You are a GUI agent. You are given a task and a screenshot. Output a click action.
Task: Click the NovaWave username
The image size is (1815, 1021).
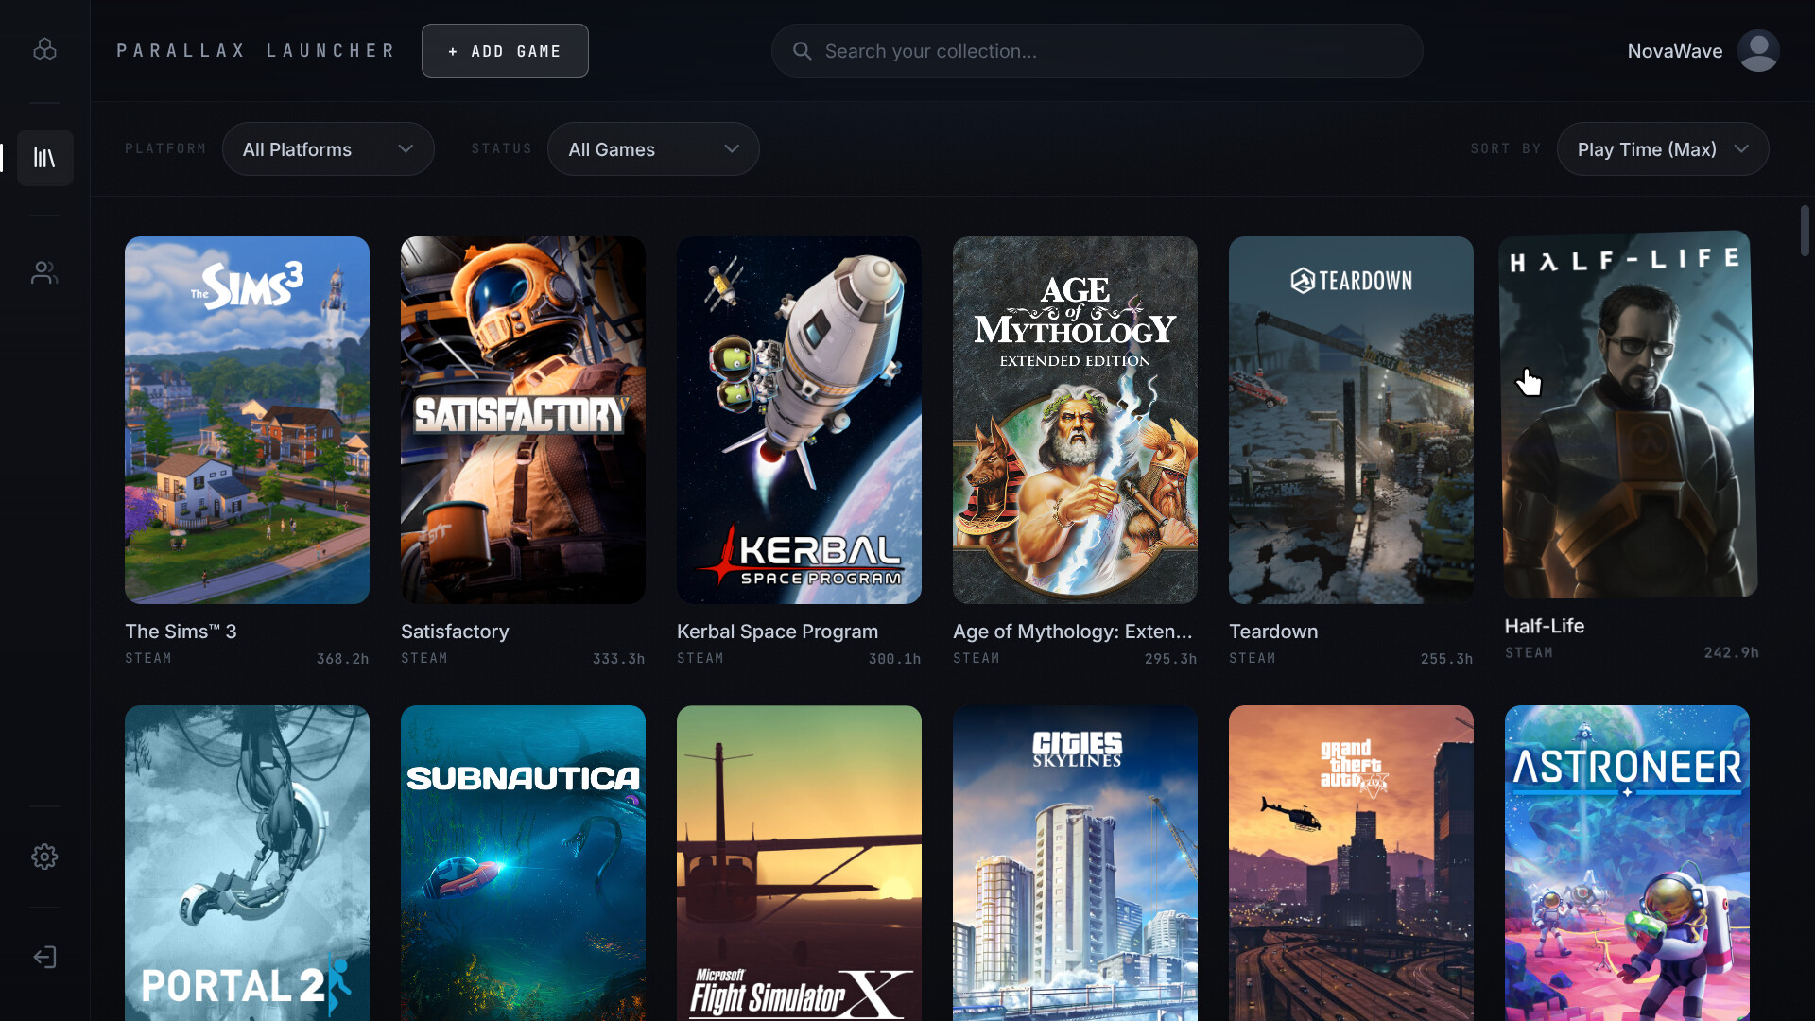(x=1674, y=51)
